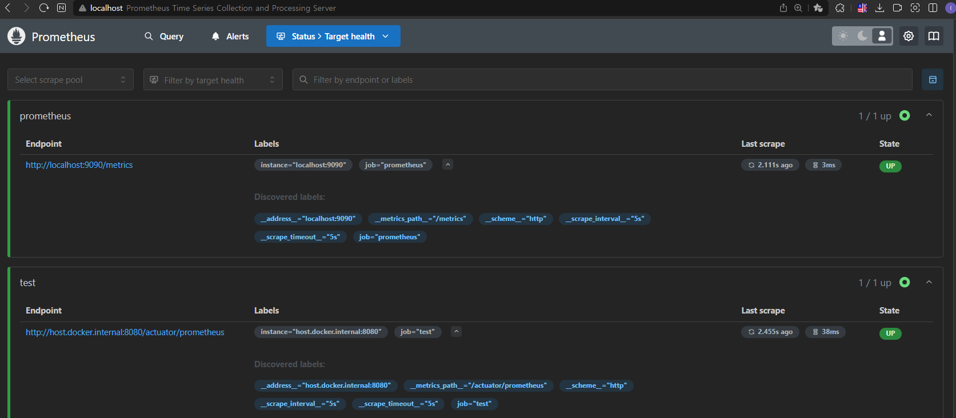Click the job="test" label in Labels column
This screenshot has height=418, width=956.
tap(418, 332)
